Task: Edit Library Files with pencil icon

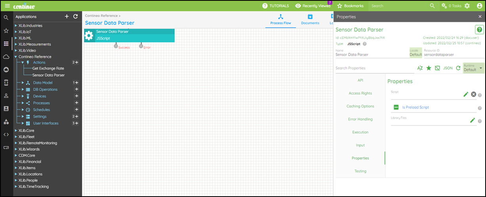Action: [x=472, y=120]
